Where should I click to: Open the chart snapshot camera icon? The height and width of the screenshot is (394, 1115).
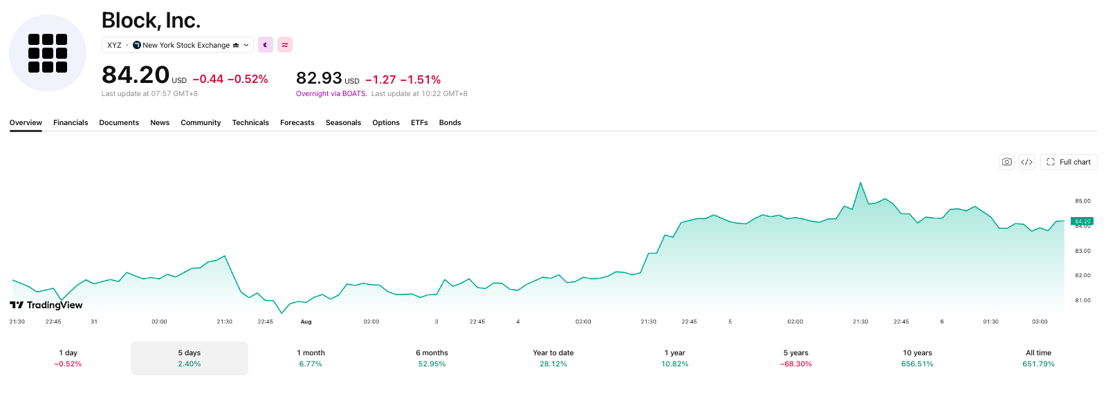click(x=1007, y=162)
